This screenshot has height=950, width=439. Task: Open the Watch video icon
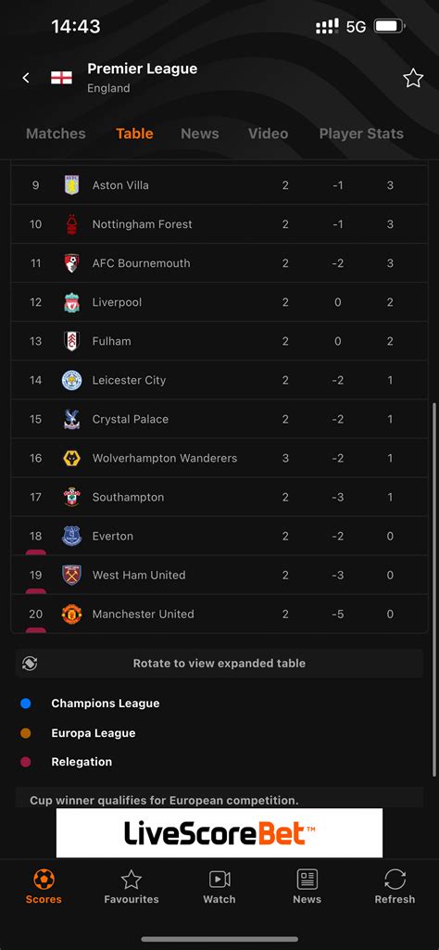tap(219, 880)
